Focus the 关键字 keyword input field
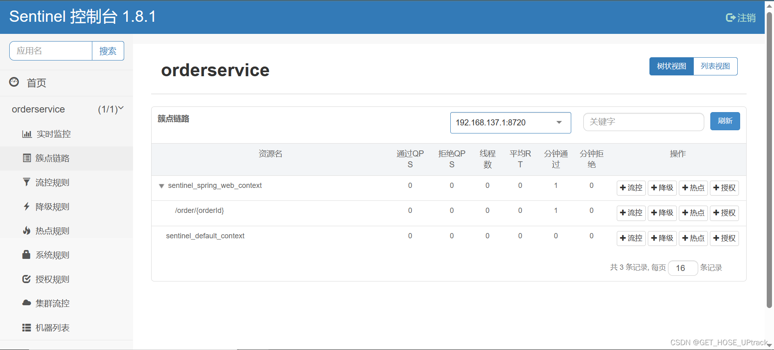The height and width of the screenshot is (350, 774). click(643, 122)
